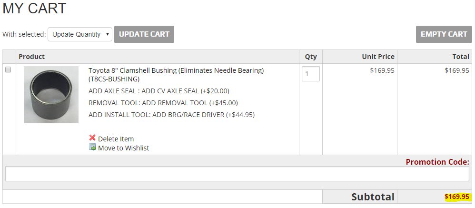
Task: Click the ADD REMOVAL TOOL option line
Action: tap(163, 103)
